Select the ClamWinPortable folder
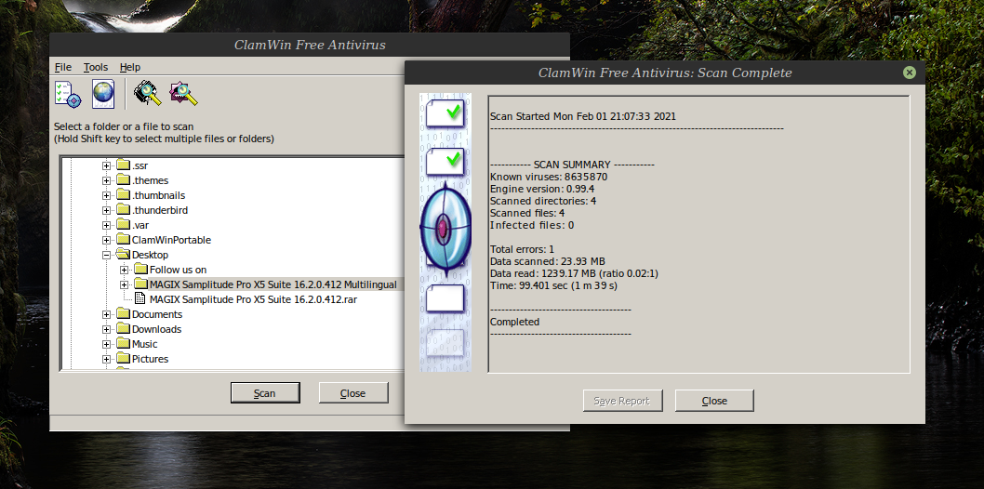984x489 pixels. coord(171,240)
